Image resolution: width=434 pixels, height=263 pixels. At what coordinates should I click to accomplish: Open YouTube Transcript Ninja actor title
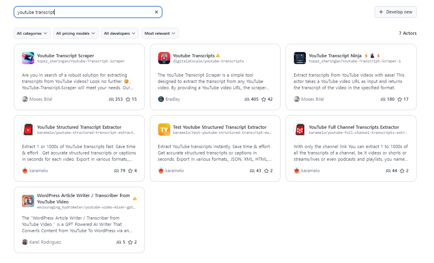(335, 56)
